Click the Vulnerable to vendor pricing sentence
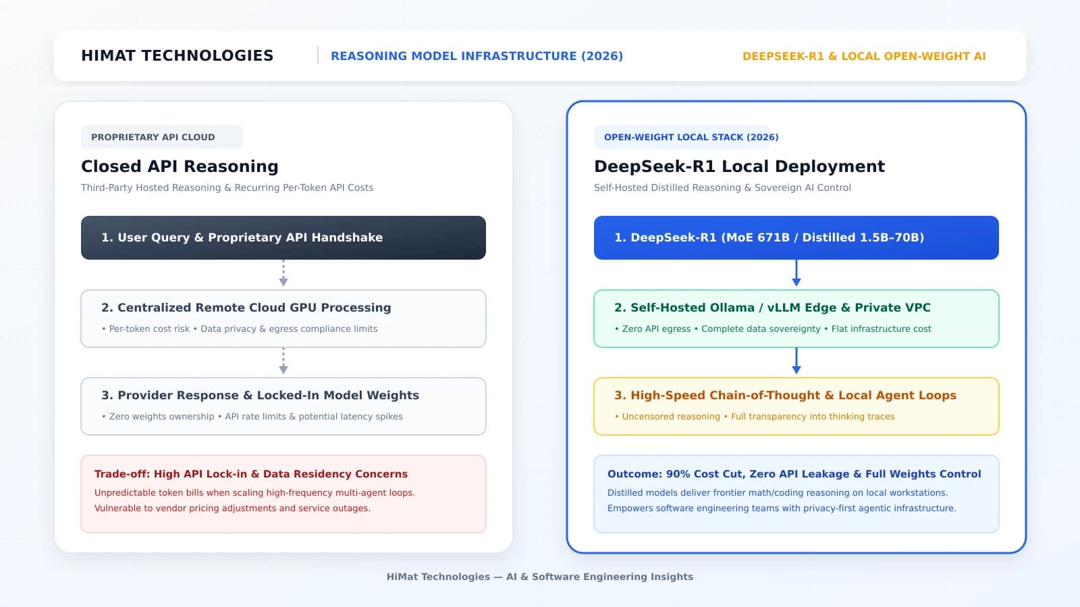Screen dimensions: 1080x607 [232, 509]
